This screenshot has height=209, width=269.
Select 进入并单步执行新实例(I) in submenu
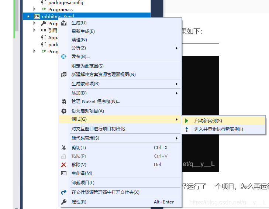coord(223,129)
